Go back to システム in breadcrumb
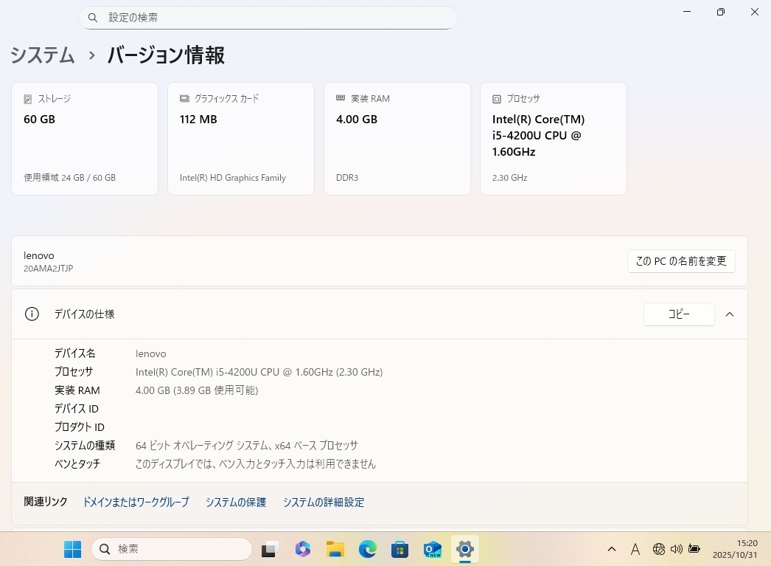Viewport: 771px width, 566px height. tap(43, 55)
